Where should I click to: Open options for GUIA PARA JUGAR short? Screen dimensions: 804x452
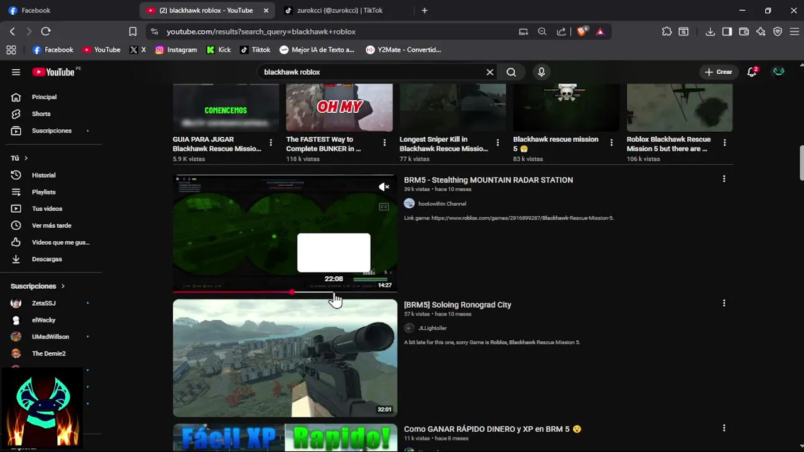pyautogui.click(x=271, y=143)
